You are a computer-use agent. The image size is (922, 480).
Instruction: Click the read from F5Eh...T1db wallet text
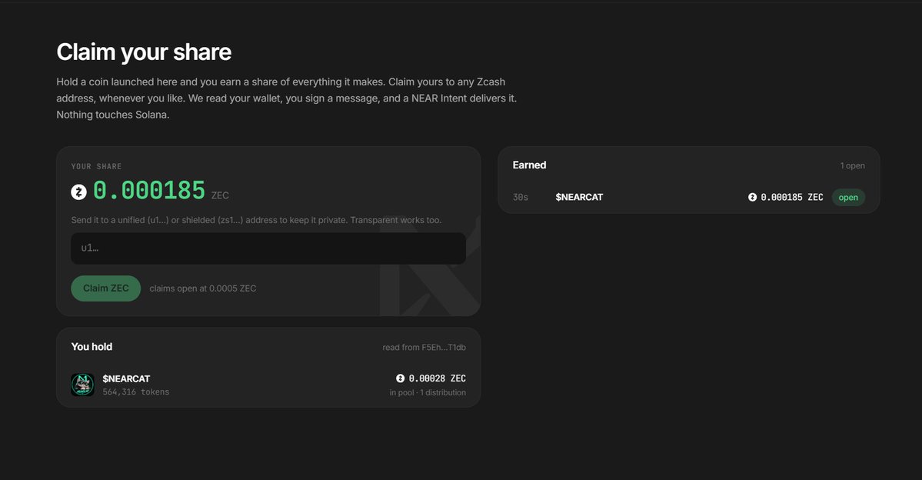click(424, 347)
